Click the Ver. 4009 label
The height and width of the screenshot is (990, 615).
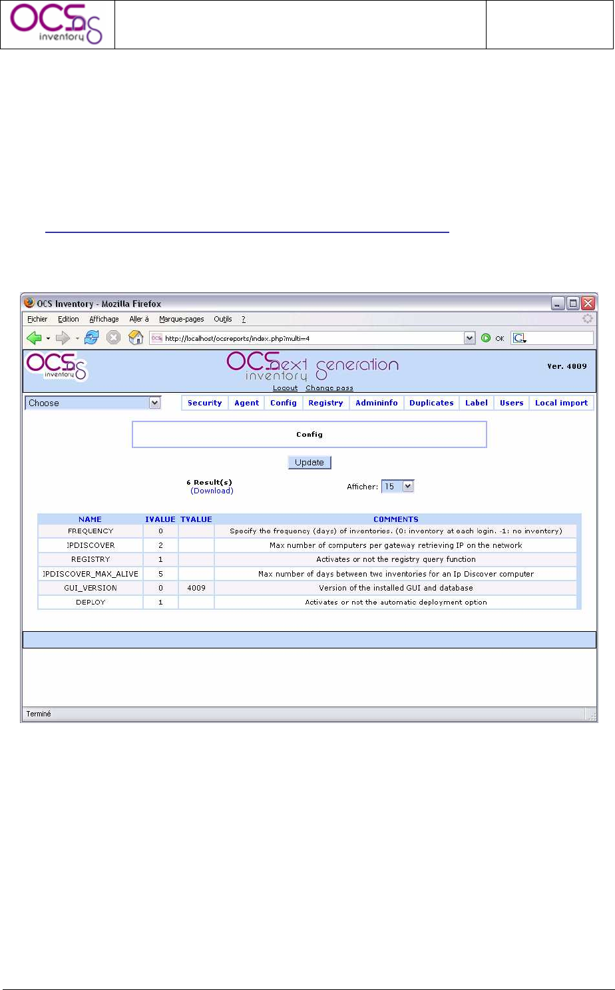(567, 366)
